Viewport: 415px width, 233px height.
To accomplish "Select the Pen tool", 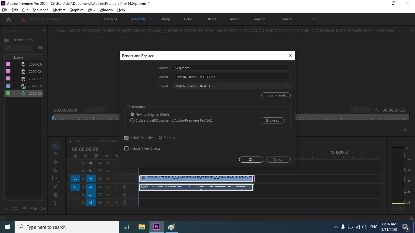I will click(x=55, y=187).
